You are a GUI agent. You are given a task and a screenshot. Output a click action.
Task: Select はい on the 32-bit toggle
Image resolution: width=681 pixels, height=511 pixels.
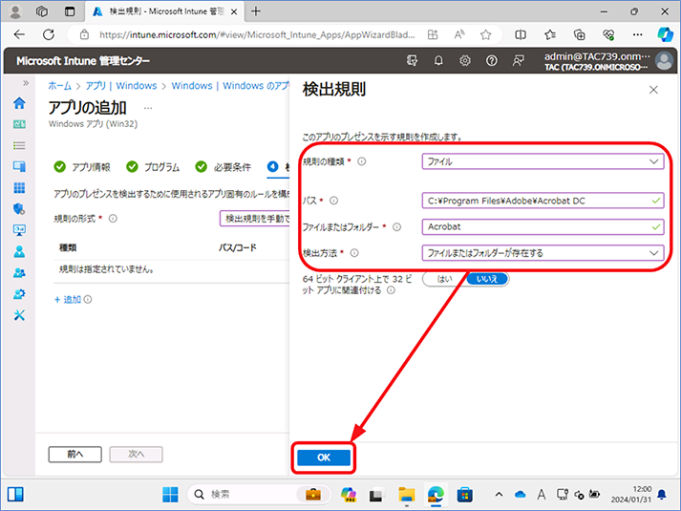pyautogui.click(x=444, y=279)
